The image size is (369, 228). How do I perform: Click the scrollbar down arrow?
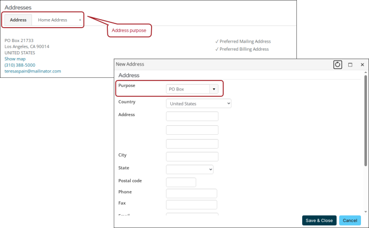click(x=365, y=212)
